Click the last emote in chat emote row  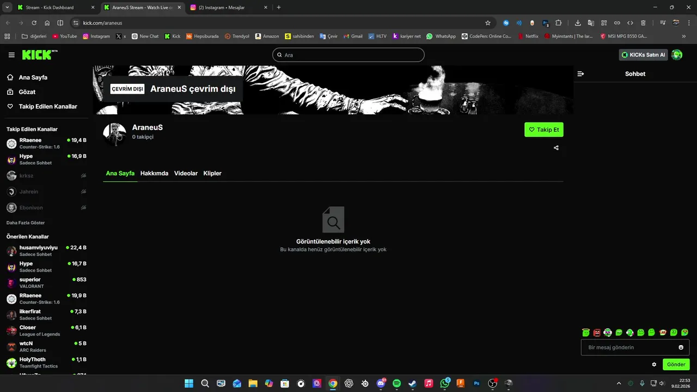[x=684, y=332]
